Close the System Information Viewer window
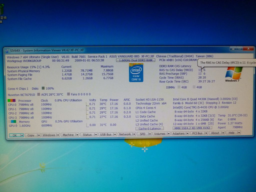The width and height of the screenshot is (256, 192). pos(248,49)
